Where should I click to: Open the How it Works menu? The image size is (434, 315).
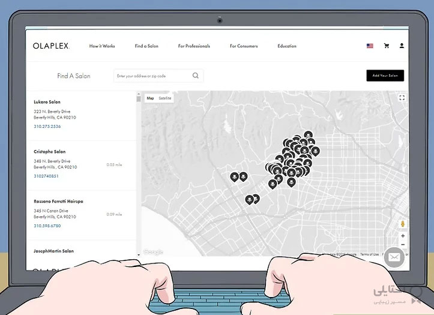[102, 46]
